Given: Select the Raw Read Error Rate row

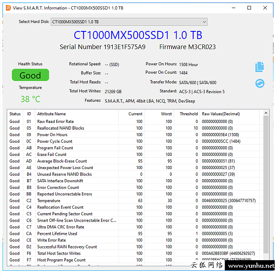Looking at the screenshot, I should pyautogui.click(x=135, y=121).
